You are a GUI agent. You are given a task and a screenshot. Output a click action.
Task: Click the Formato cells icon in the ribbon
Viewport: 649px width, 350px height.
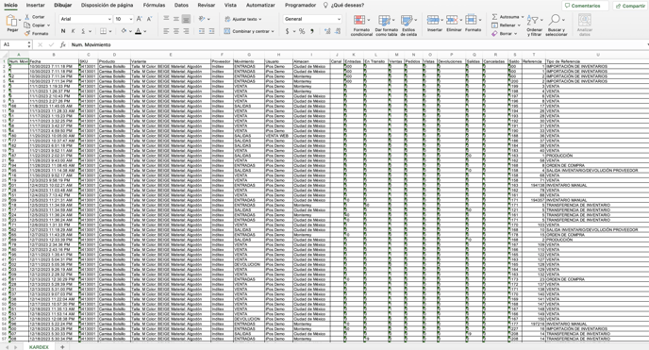[471, 20]
